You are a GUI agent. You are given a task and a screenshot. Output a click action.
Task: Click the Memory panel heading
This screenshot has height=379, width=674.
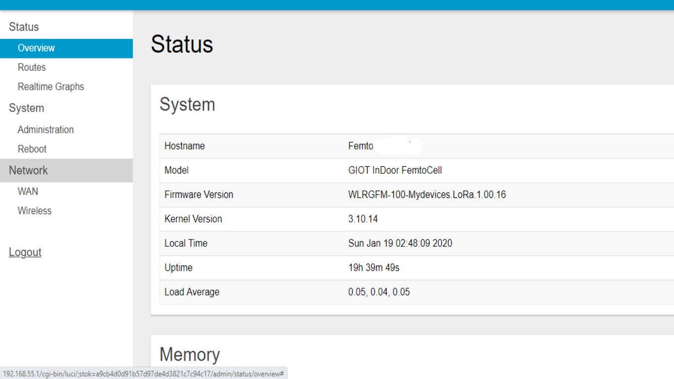coord(189,355)
